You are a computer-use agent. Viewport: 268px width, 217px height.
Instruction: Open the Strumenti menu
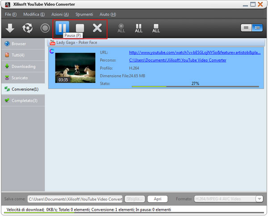point(84,14)
